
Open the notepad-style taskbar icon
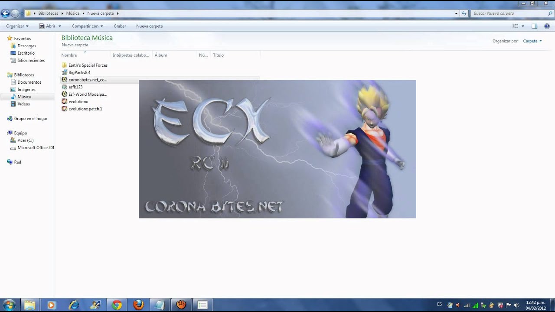pyautogui.click(x=159, y=305)
